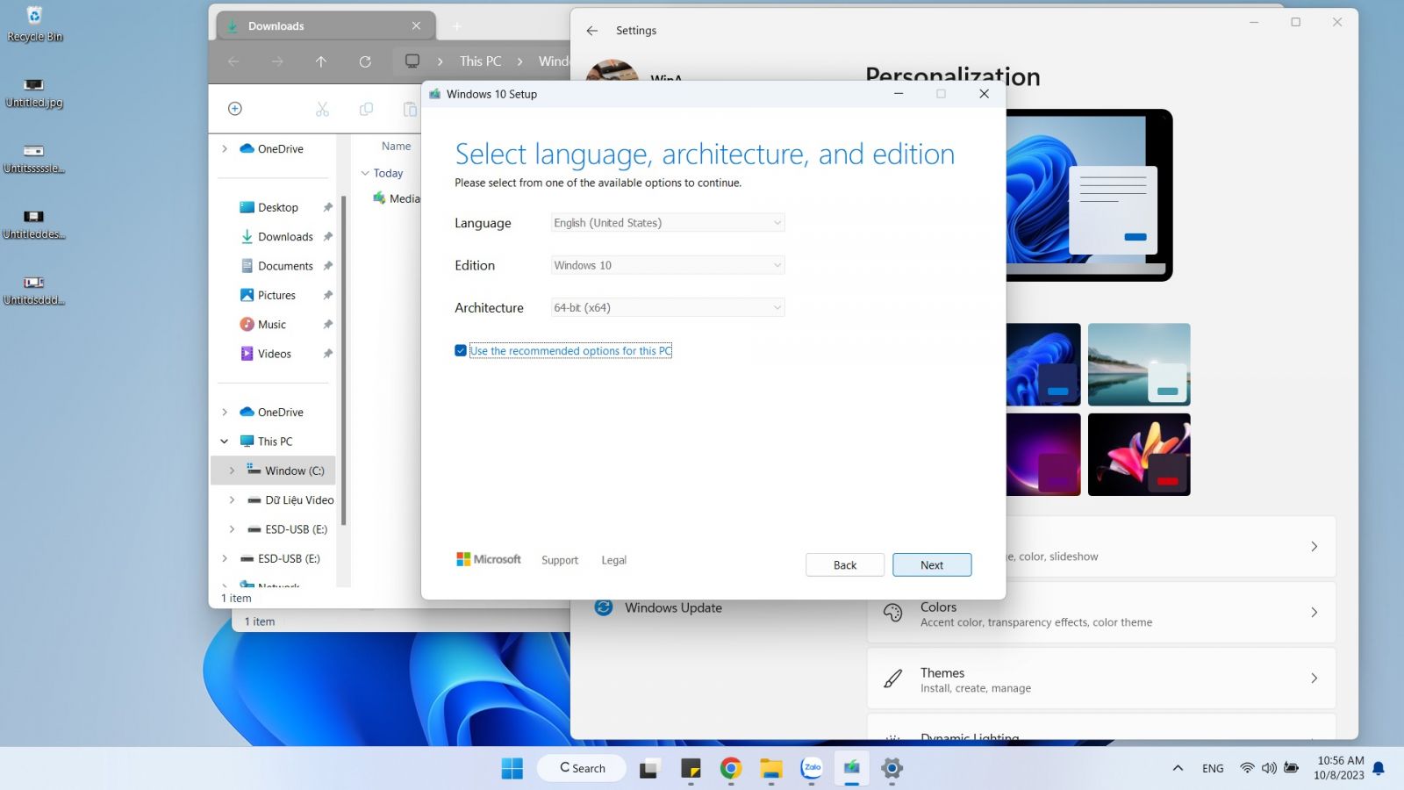Viewport: 1404px width, 790px height.
Task: Collapse the This PC tree node
Action: (225, 442)
